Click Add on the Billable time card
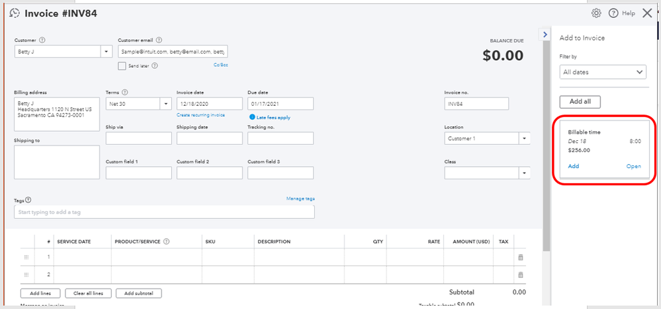 coord(574,166)
